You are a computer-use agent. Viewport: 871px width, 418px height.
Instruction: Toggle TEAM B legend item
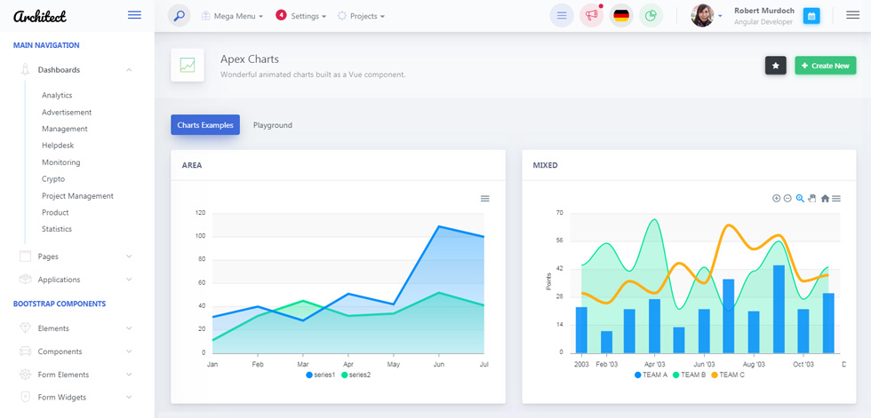click(690, 375)
